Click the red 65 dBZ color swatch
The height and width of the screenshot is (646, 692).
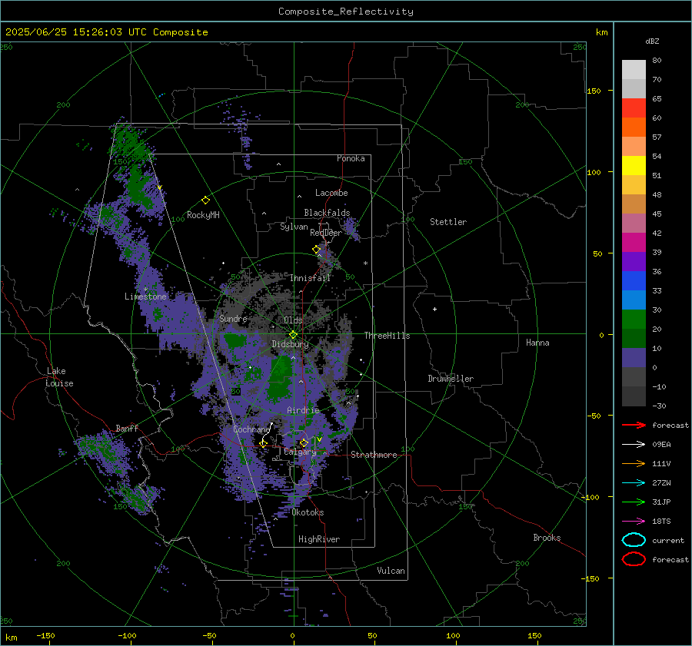pos(634,108)
